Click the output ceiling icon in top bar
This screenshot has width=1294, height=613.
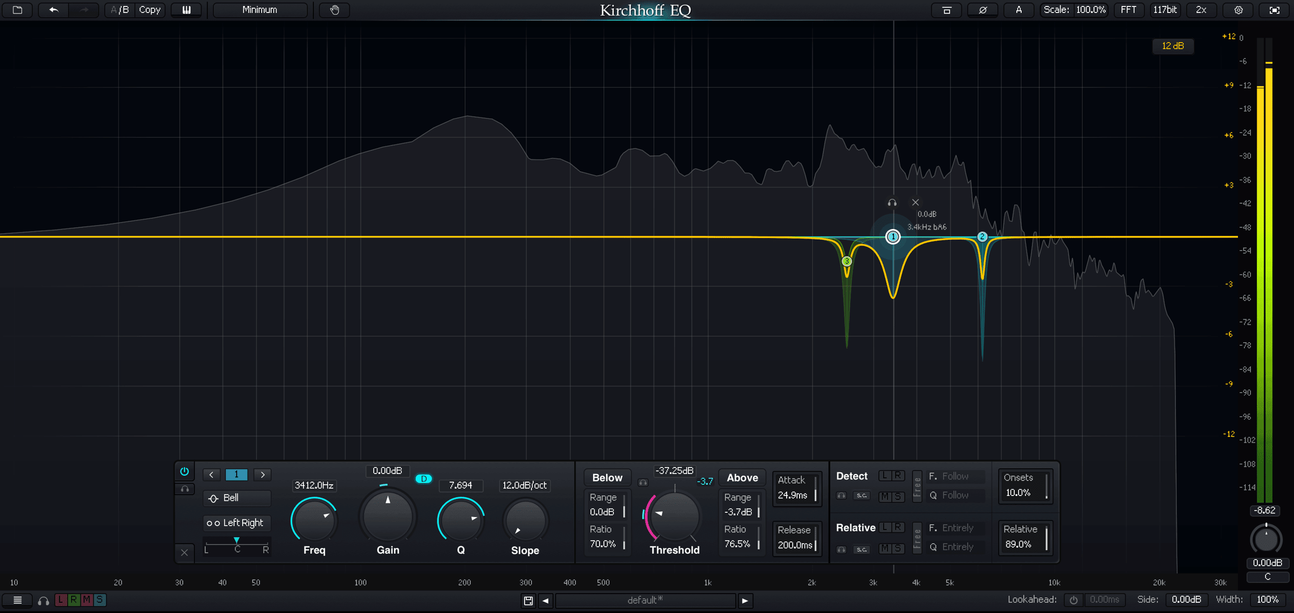coord(946,10)
